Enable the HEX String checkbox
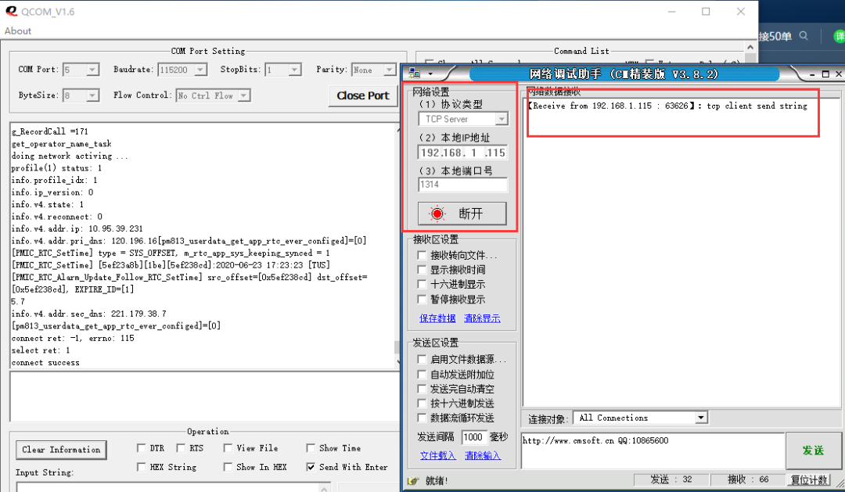 [141, 467]
